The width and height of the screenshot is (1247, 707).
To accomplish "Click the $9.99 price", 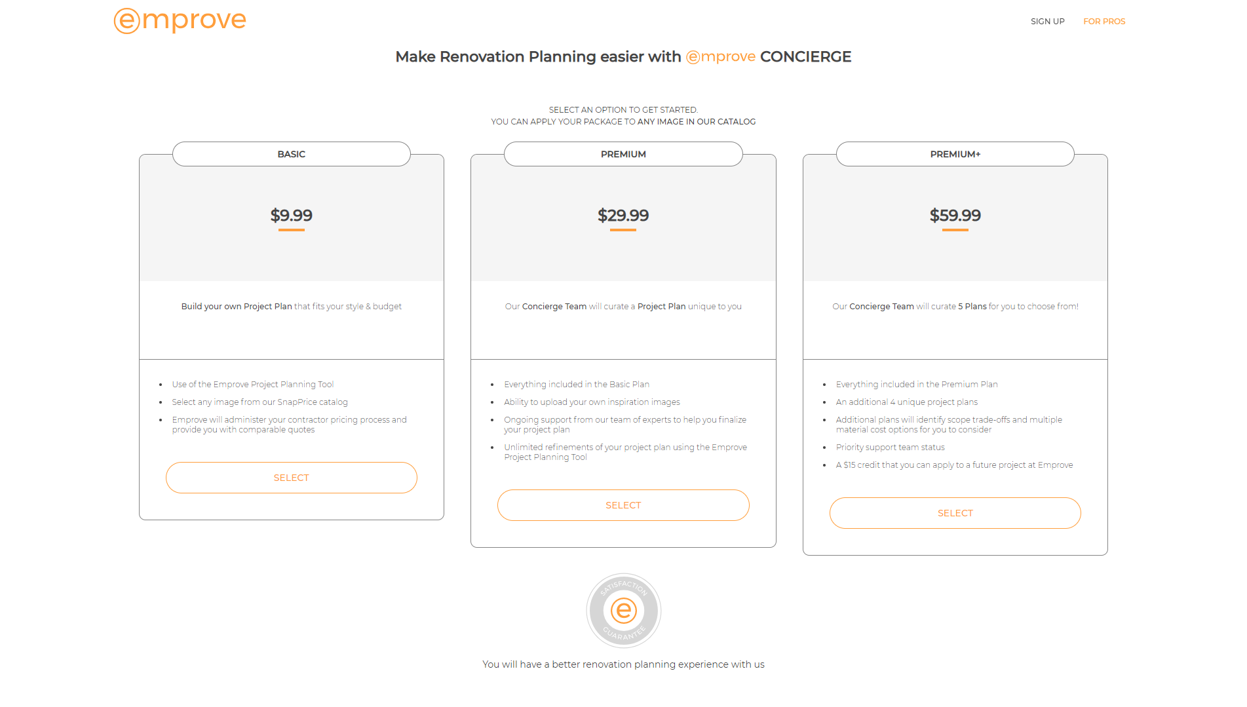I will pyautogui.click(x=291, y=216).
